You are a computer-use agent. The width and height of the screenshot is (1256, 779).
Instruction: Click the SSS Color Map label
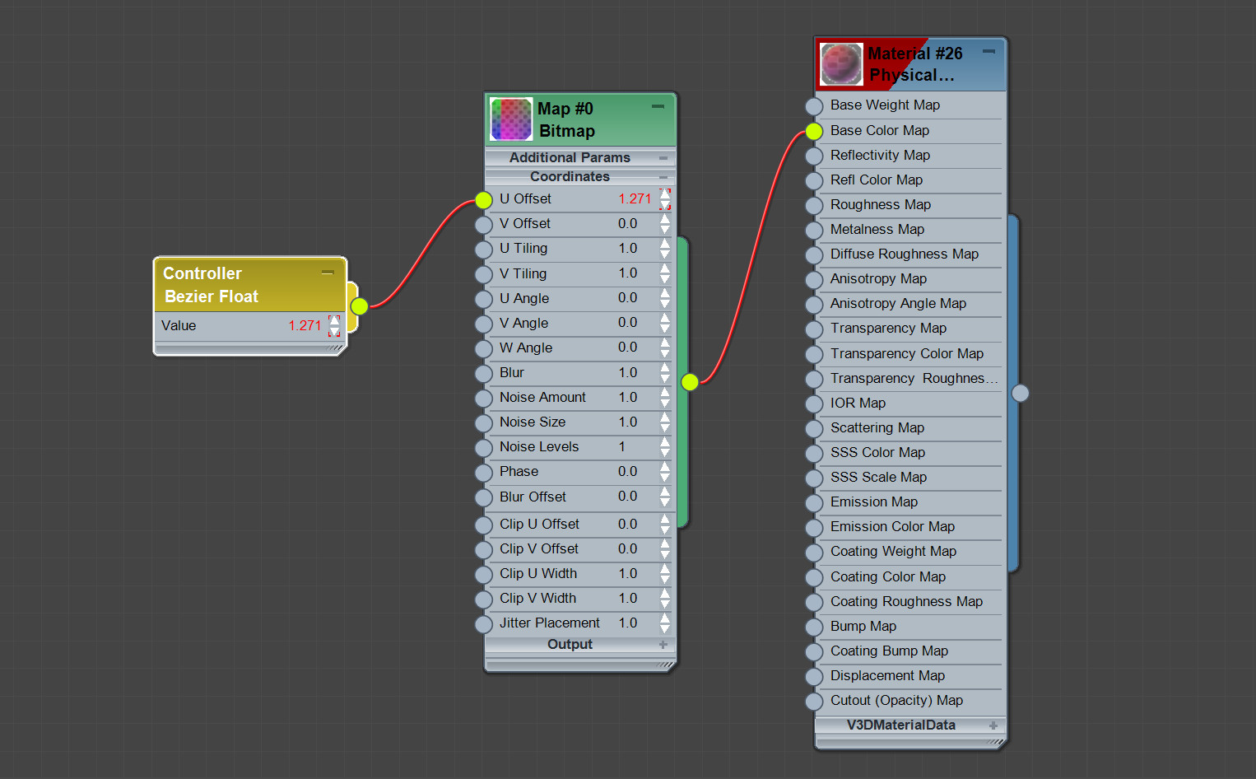click(877, 452)
